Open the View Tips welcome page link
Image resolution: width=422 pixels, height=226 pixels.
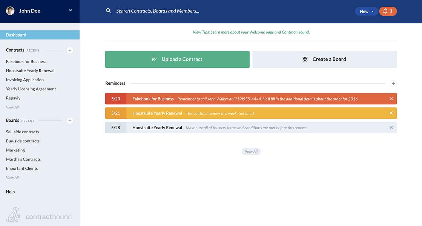coord(251,32)
